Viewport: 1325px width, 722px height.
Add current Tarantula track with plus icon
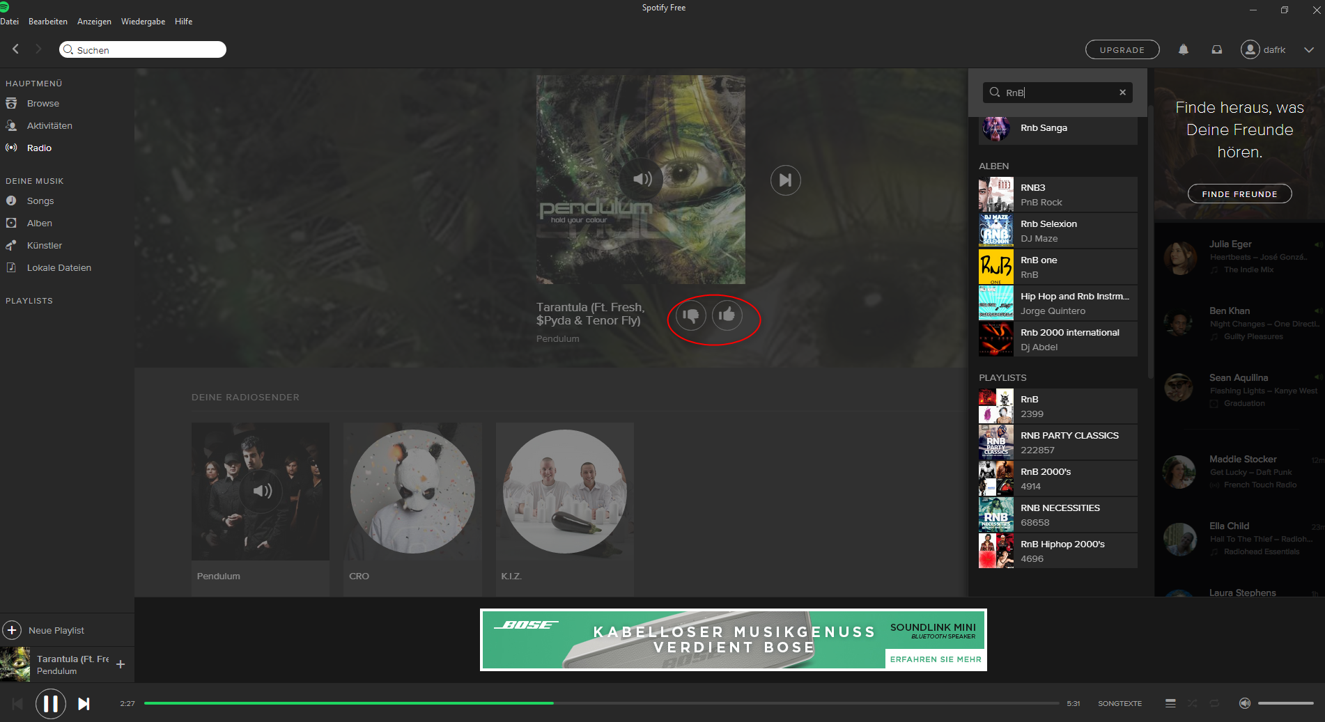[121, 664]
